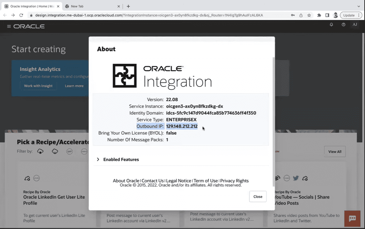Click the Learn more link
365x229 pixels.
click(74, 86)
